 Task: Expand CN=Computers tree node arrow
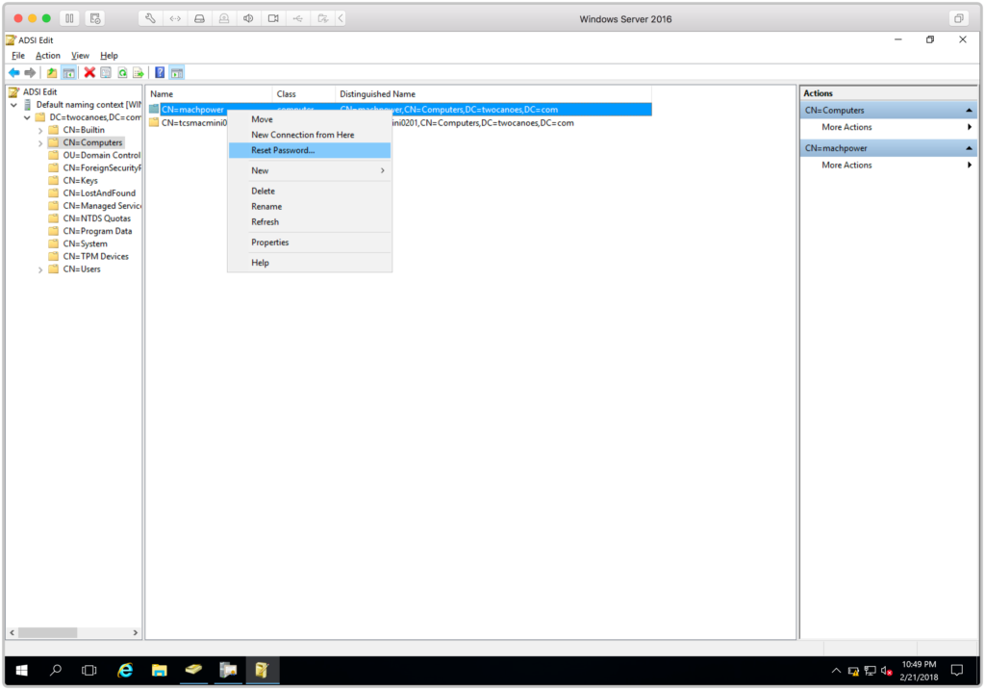pyautogui.click(x=40, y=143)
